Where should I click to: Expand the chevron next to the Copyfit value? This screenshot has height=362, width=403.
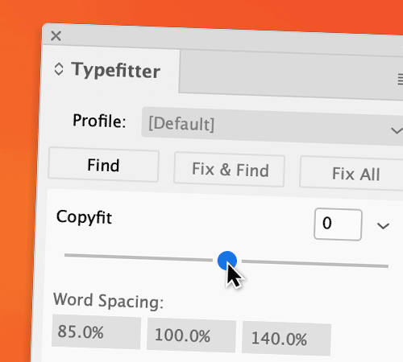tap(383, 226)
